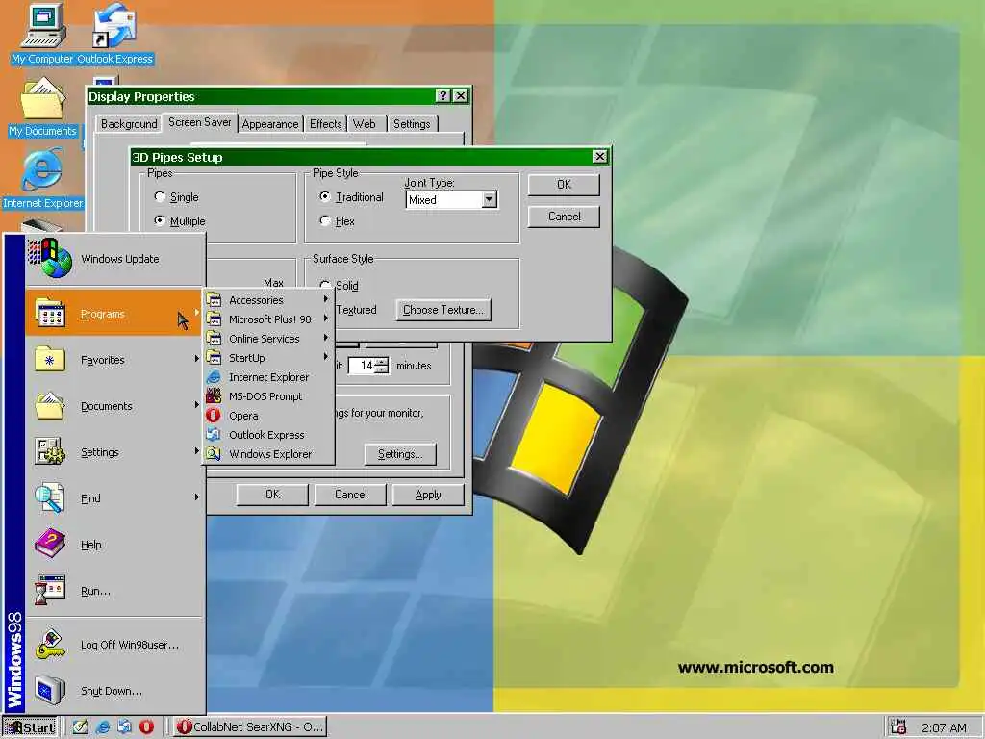Screen dimensions: 985x739
Task: Click Opera quick launch icon
Action: (146, 727)
